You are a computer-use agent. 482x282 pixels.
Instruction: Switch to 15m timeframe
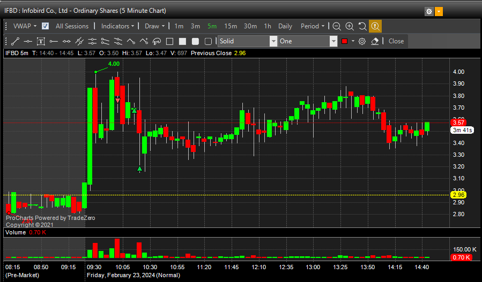click(x=231, y=26)
